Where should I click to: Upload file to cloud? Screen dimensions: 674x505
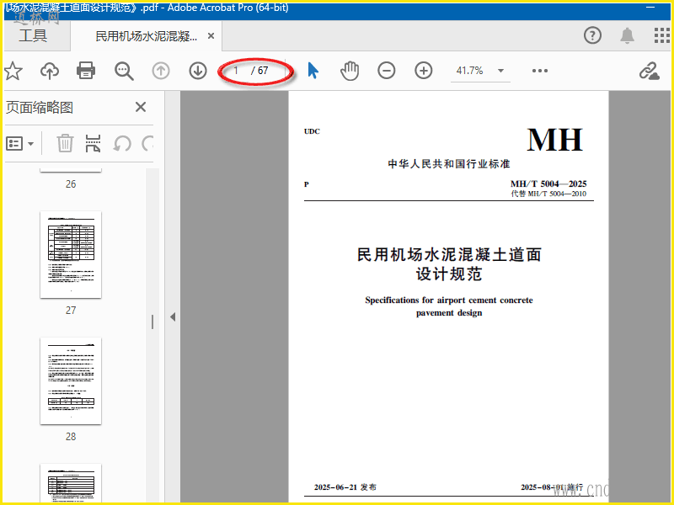[x=50, y=71]
